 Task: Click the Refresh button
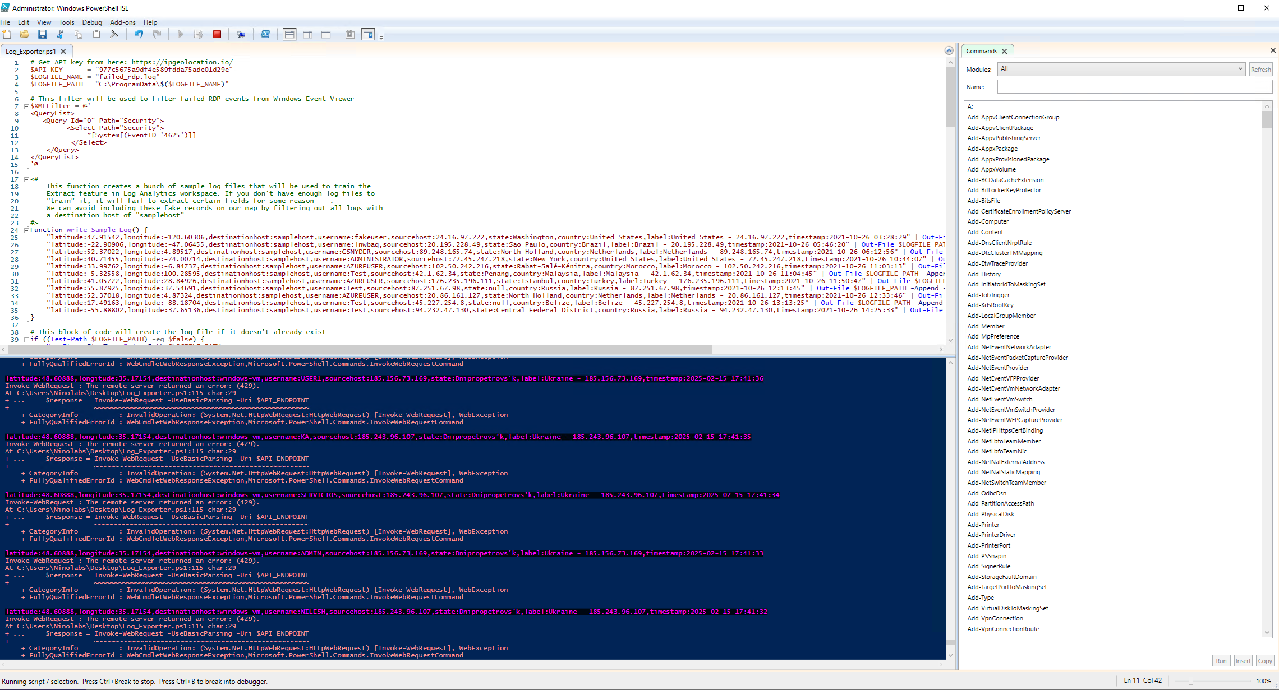(x=1260, y=70)
